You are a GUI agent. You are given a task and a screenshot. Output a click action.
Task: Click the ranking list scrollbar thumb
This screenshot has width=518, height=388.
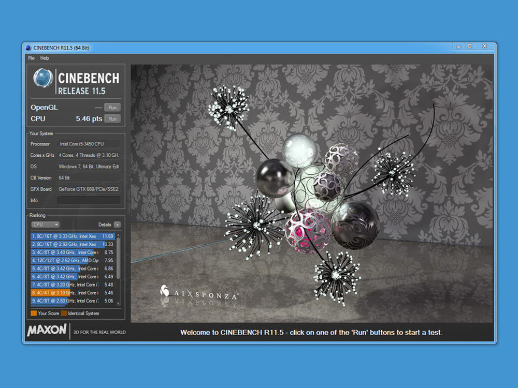(118, 259)
